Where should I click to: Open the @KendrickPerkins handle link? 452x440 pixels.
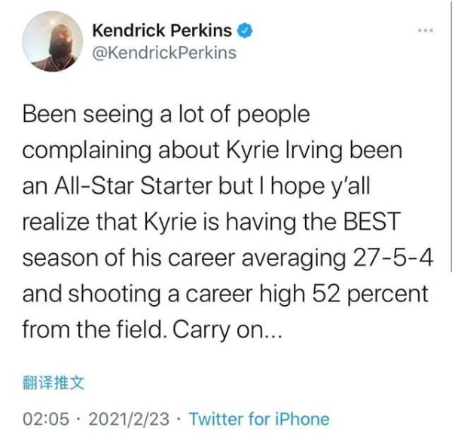pyautogui.click(x=163, y=52)
